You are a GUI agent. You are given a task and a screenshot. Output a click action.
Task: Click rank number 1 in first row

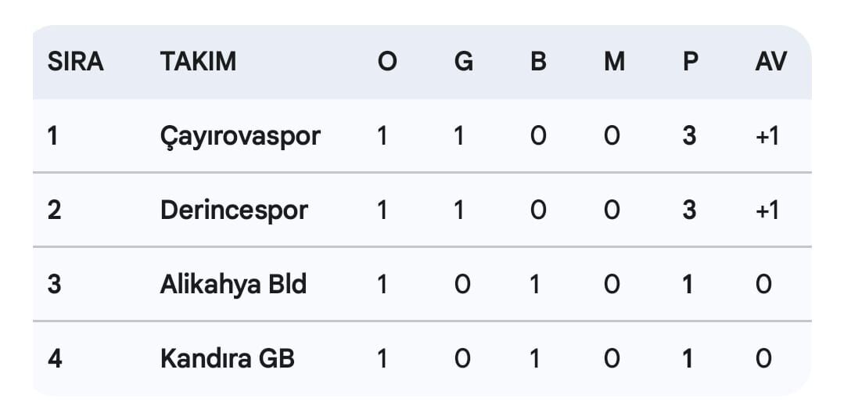[53, 136]
